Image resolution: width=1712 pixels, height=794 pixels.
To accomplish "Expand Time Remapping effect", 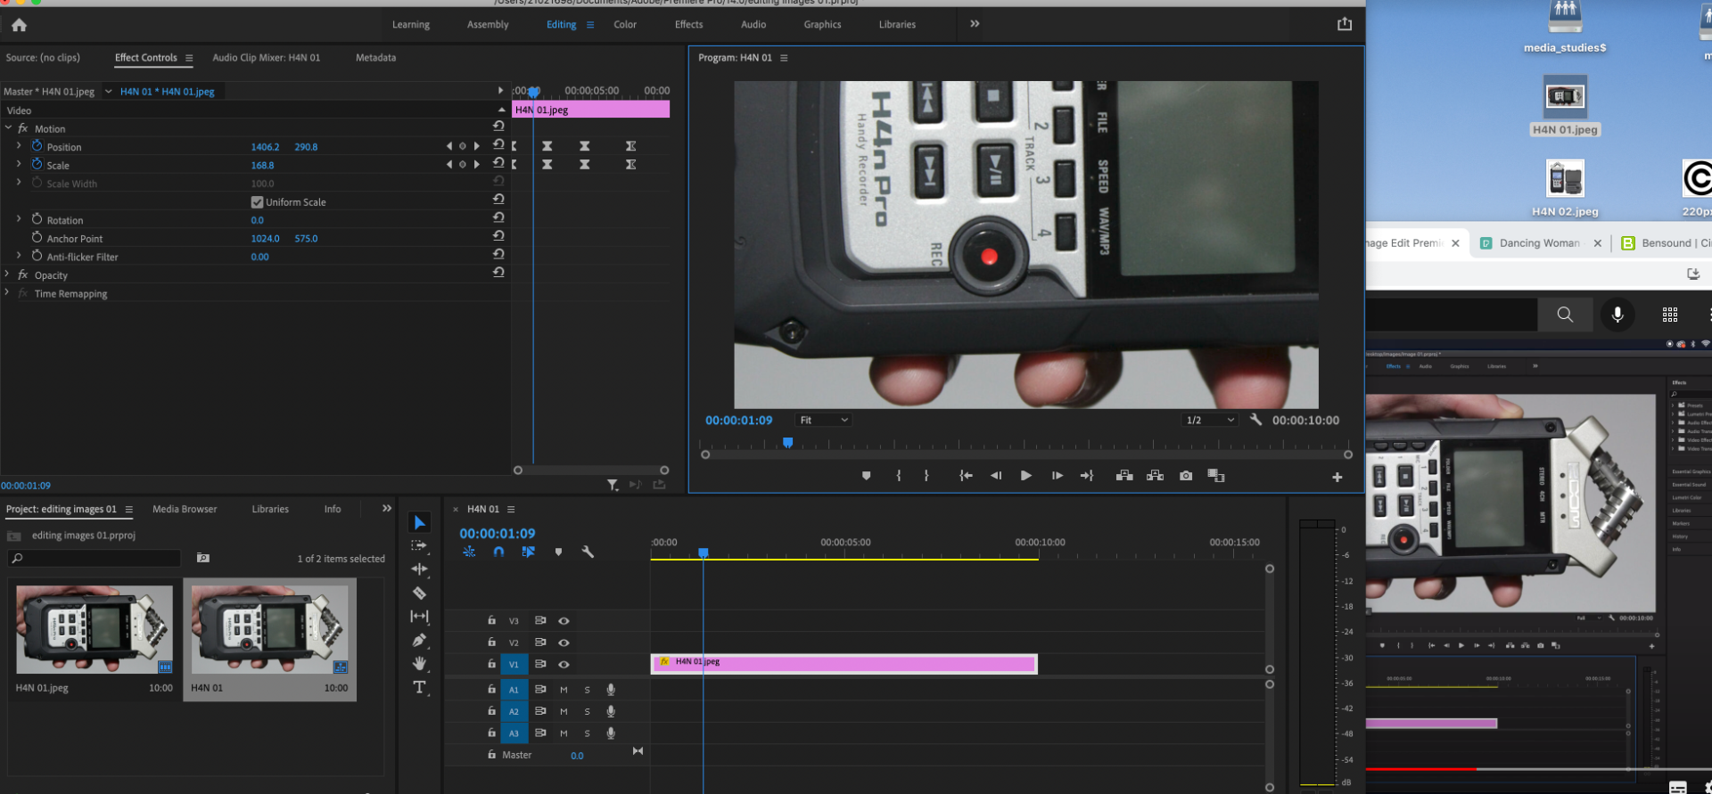I will click(7, 292).
